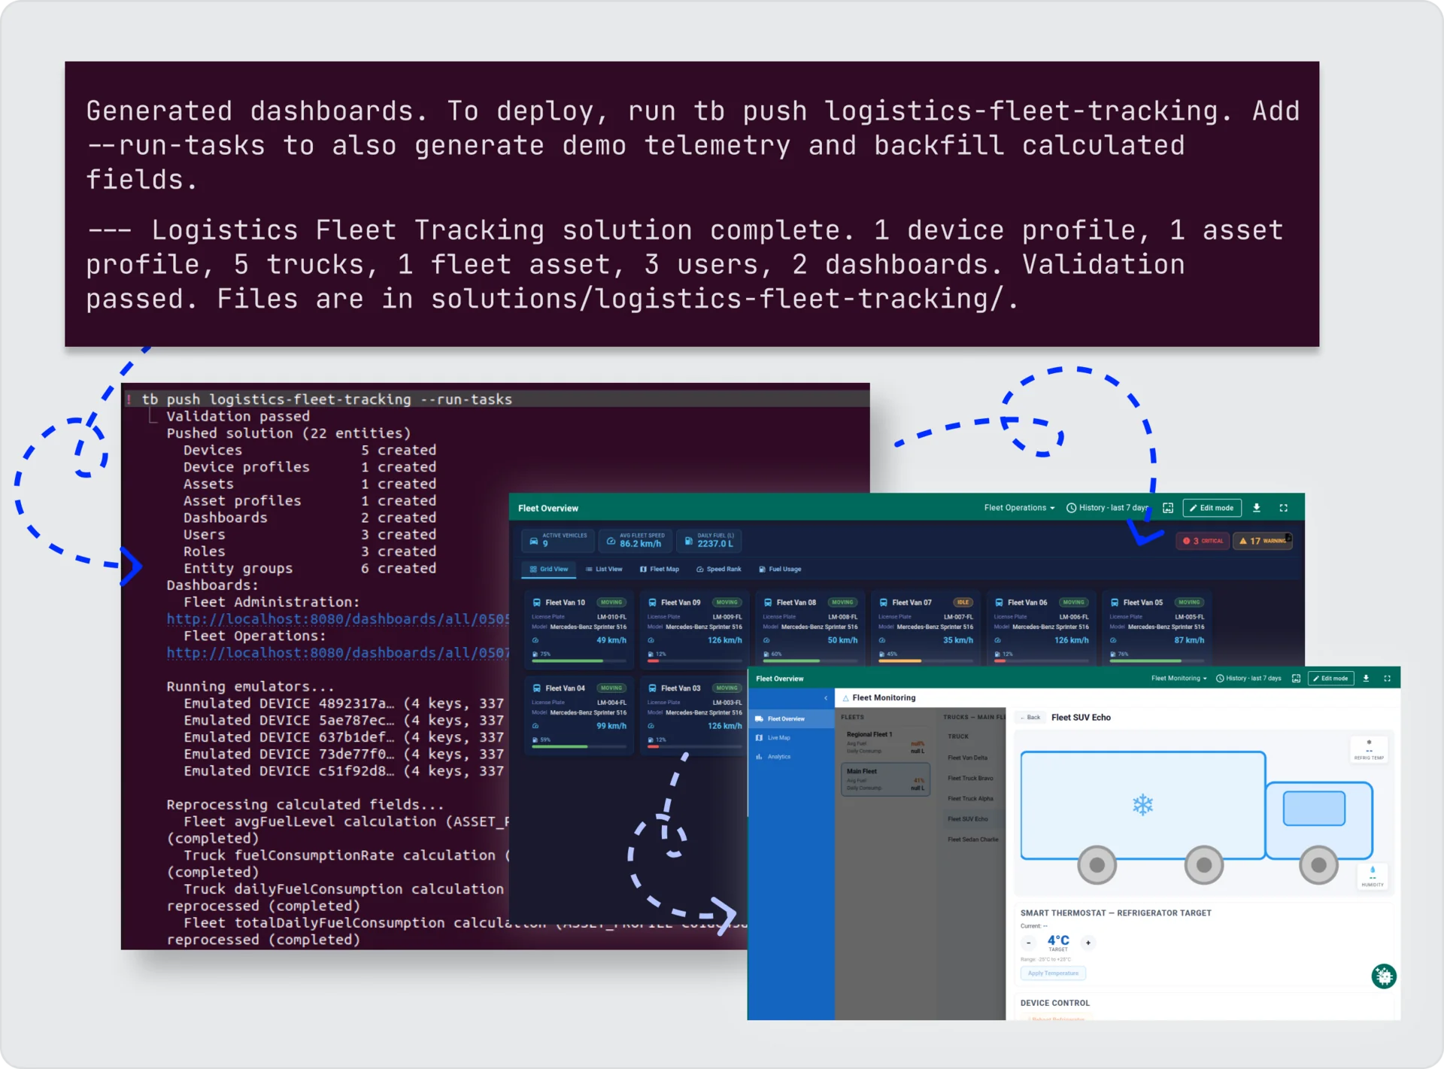Click bus icon on Fleet Van 10 card
The height and width of the screenshot is (1069, 1444).
(x=537, y=603)
